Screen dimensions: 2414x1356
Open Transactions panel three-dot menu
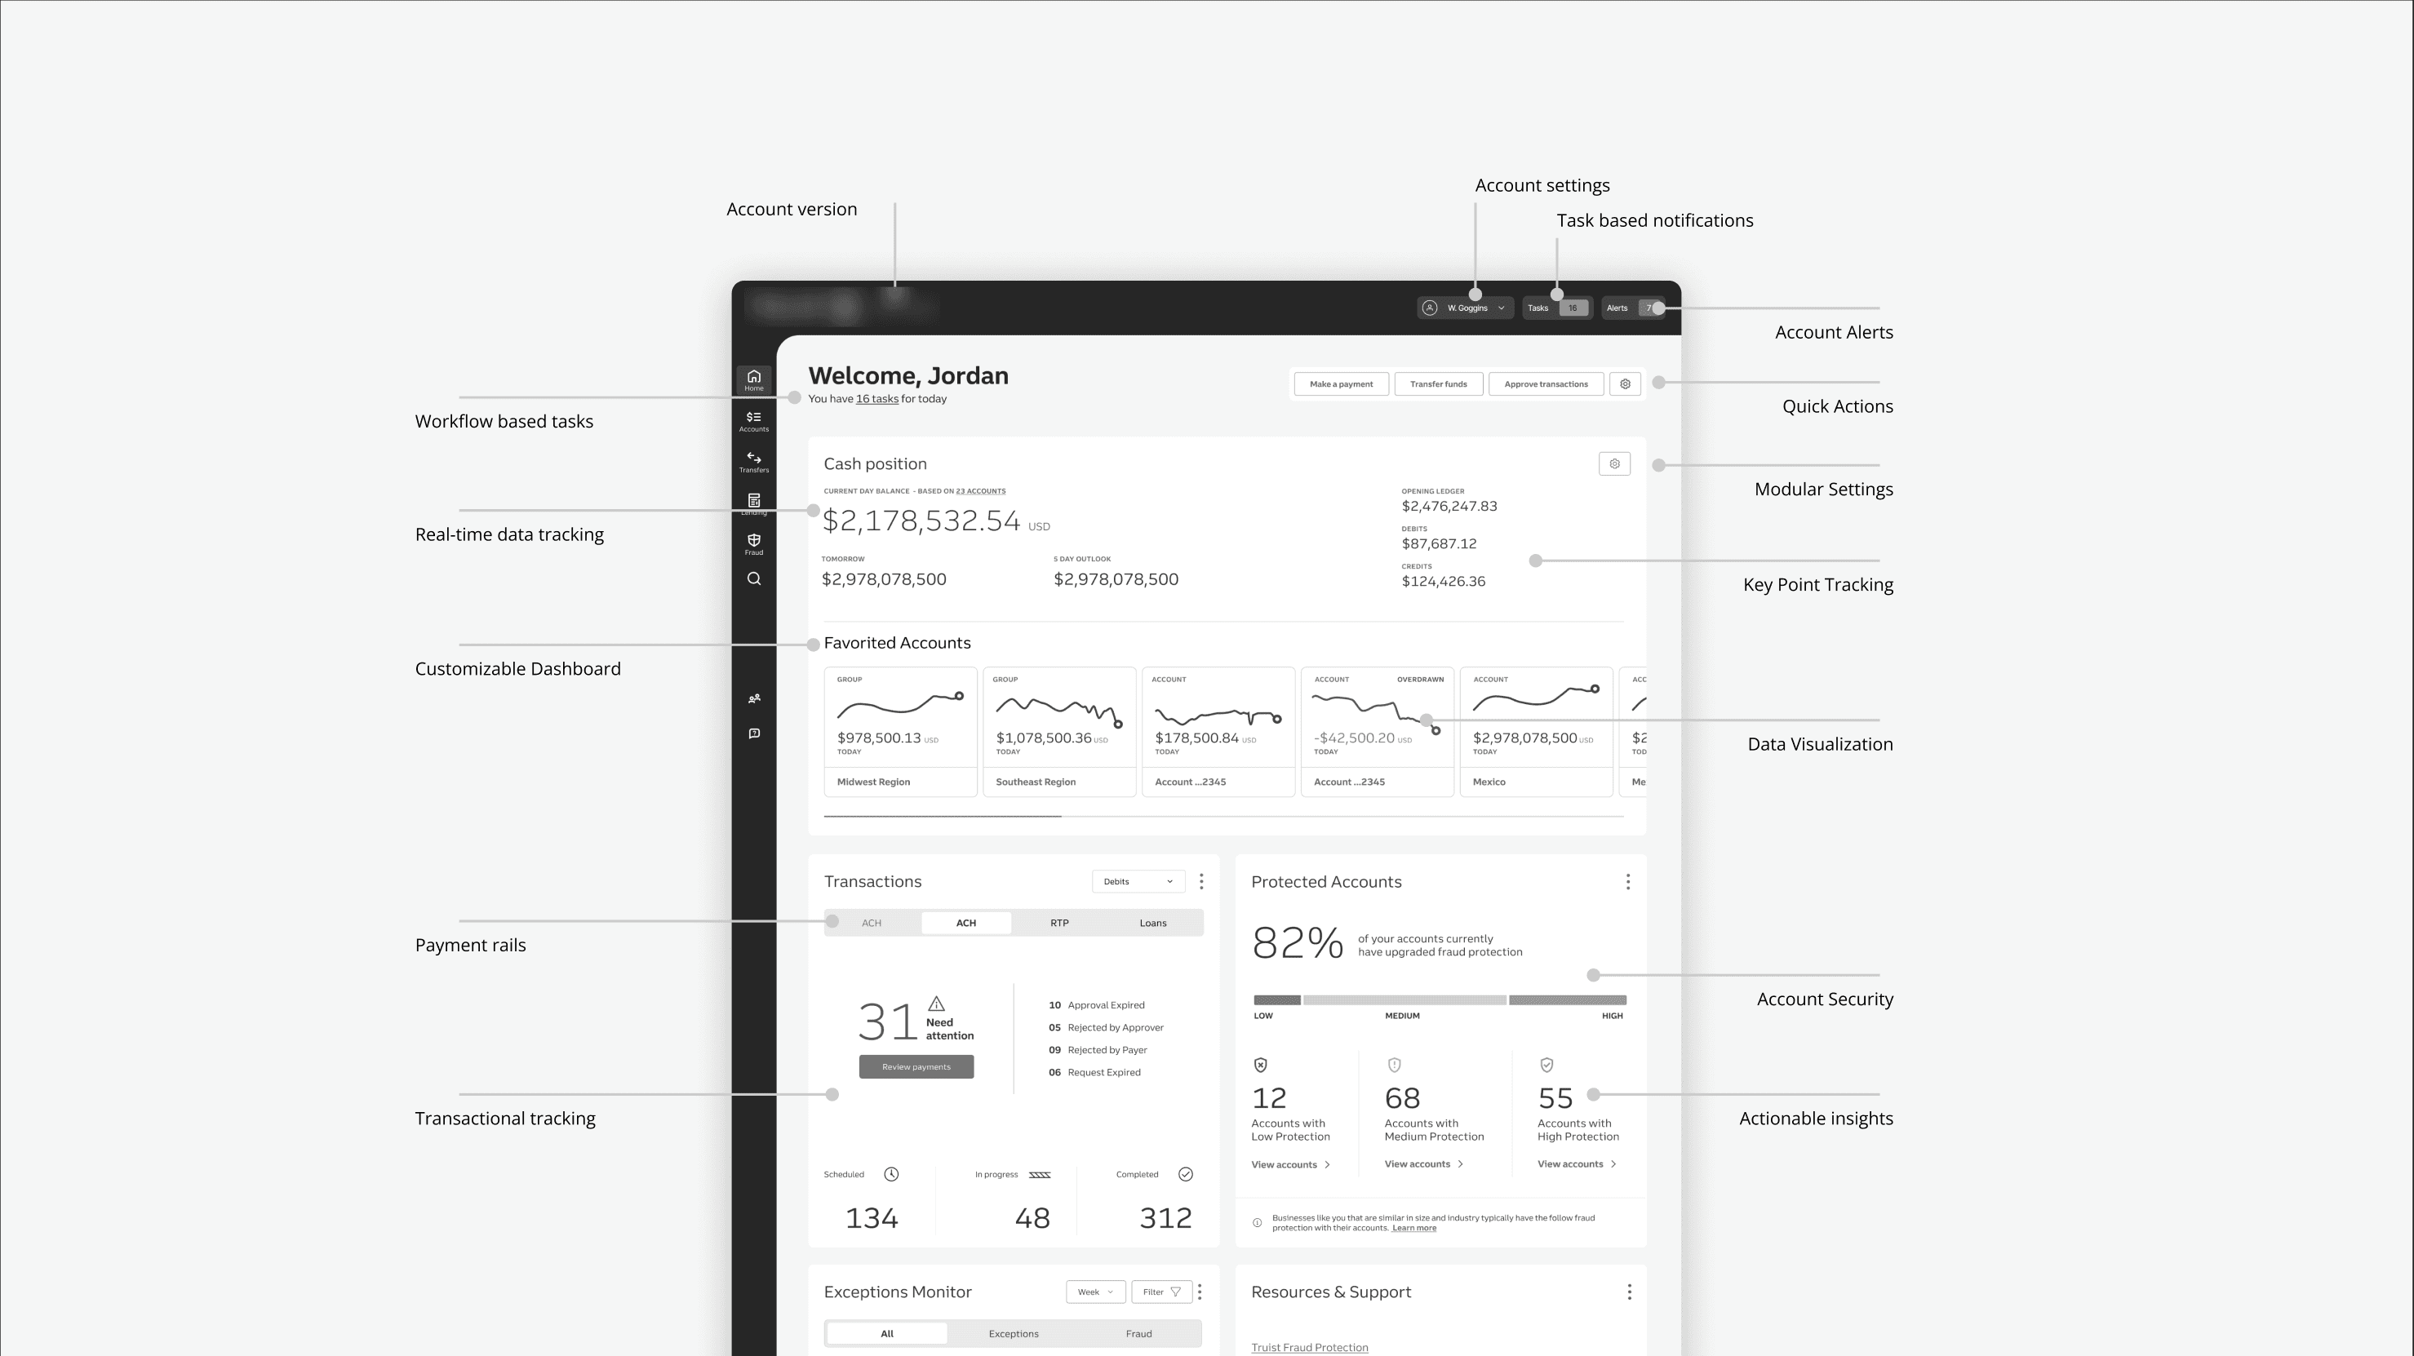pyautogui.click(x=1201, y=882)
